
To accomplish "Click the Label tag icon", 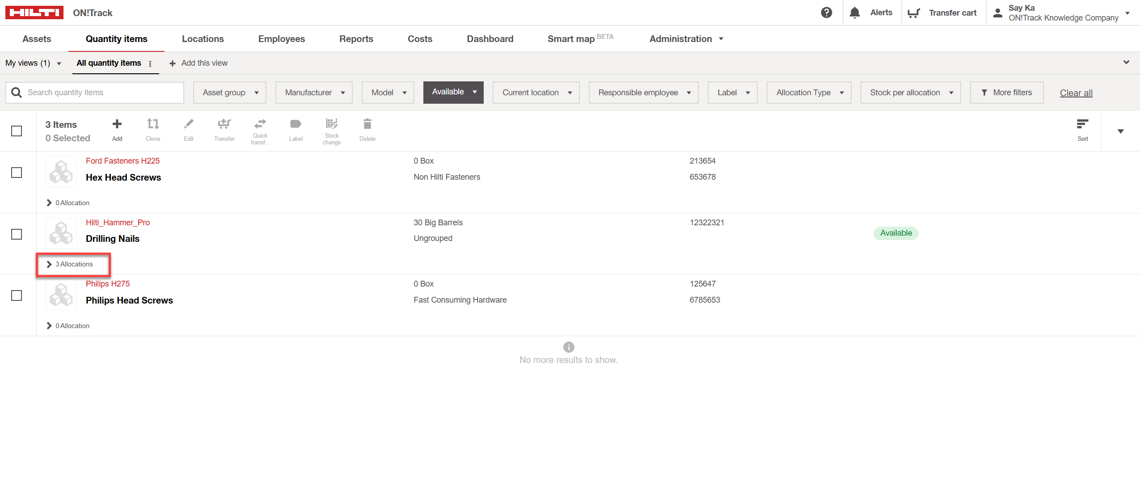I will (296, 124).
